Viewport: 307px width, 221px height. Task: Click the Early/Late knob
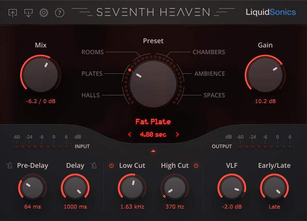(274, 188)
